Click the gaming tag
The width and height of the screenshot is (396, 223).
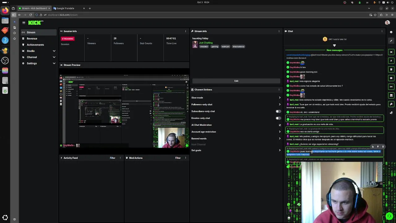[215, 46]
